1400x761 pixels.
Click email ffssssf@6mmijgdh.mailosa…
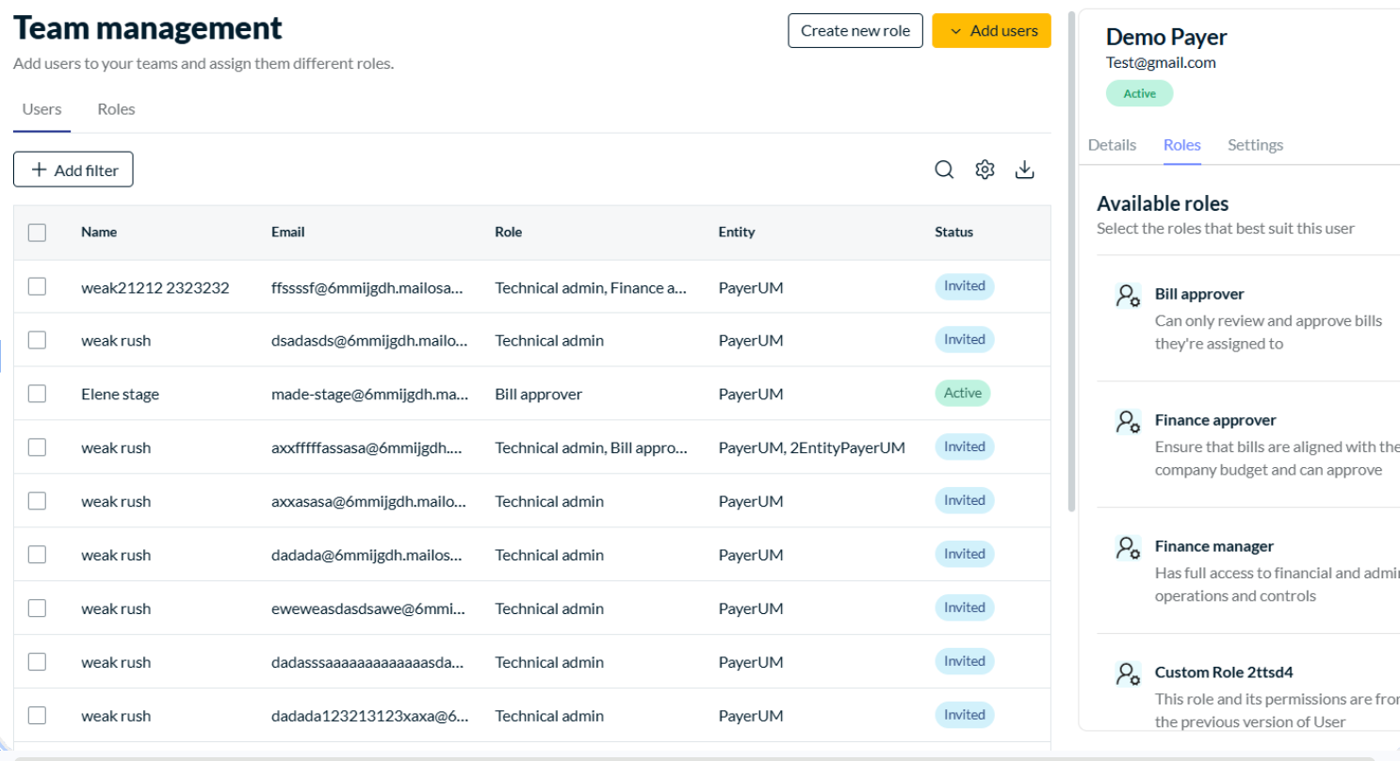(367, 287)
